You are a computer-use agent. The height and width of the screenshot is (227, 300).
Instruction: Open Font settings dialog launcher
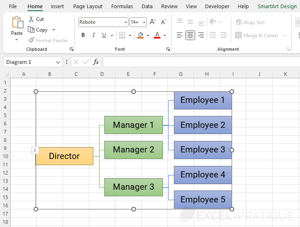168,49
